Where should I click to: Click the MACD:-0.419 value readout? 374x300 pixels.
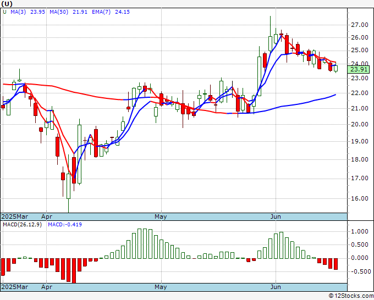point(65,225)
